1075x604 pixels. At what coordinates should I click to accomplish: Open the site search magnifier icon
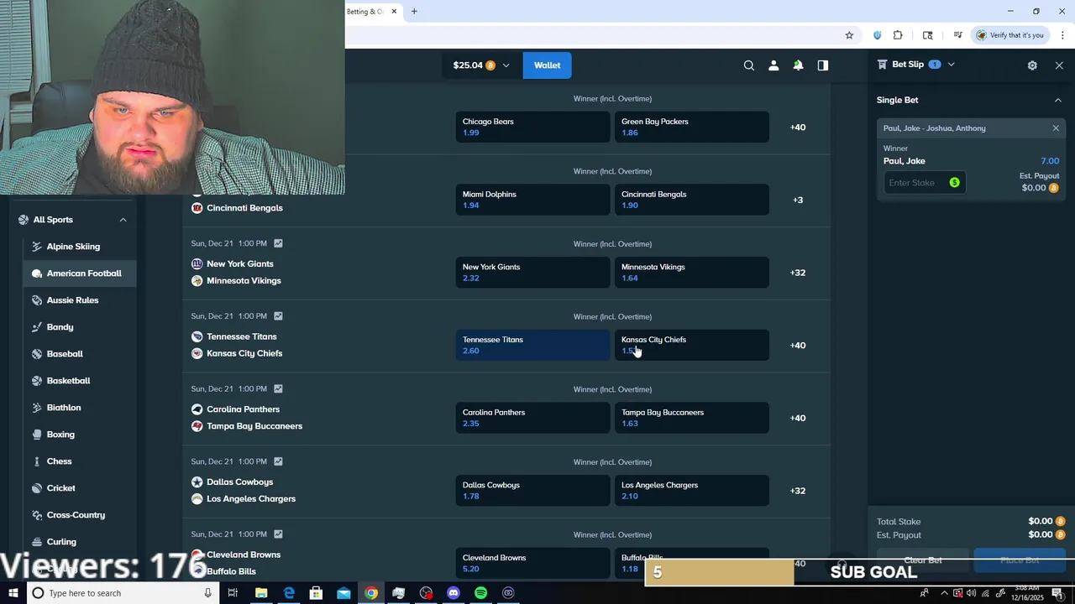tap(749, 65)
